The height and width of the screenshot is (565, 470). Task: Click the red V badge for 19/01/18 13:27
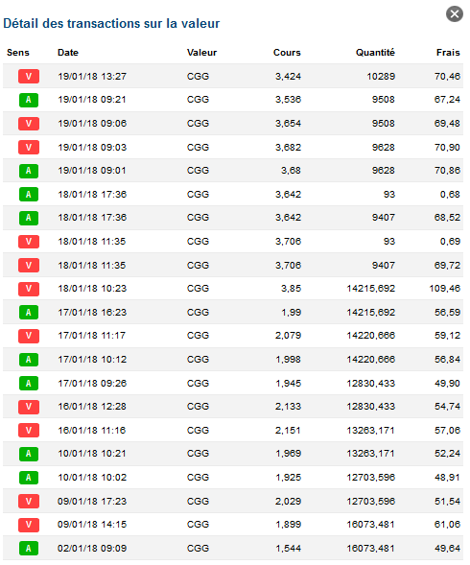point(29,77)
